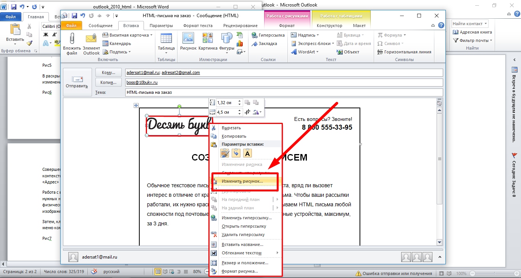Click boss@10bukv.ru address

[142, 82]
